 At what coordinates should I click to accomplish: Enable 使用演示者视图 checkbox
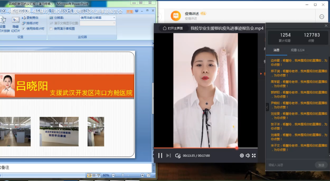[51, 28]
